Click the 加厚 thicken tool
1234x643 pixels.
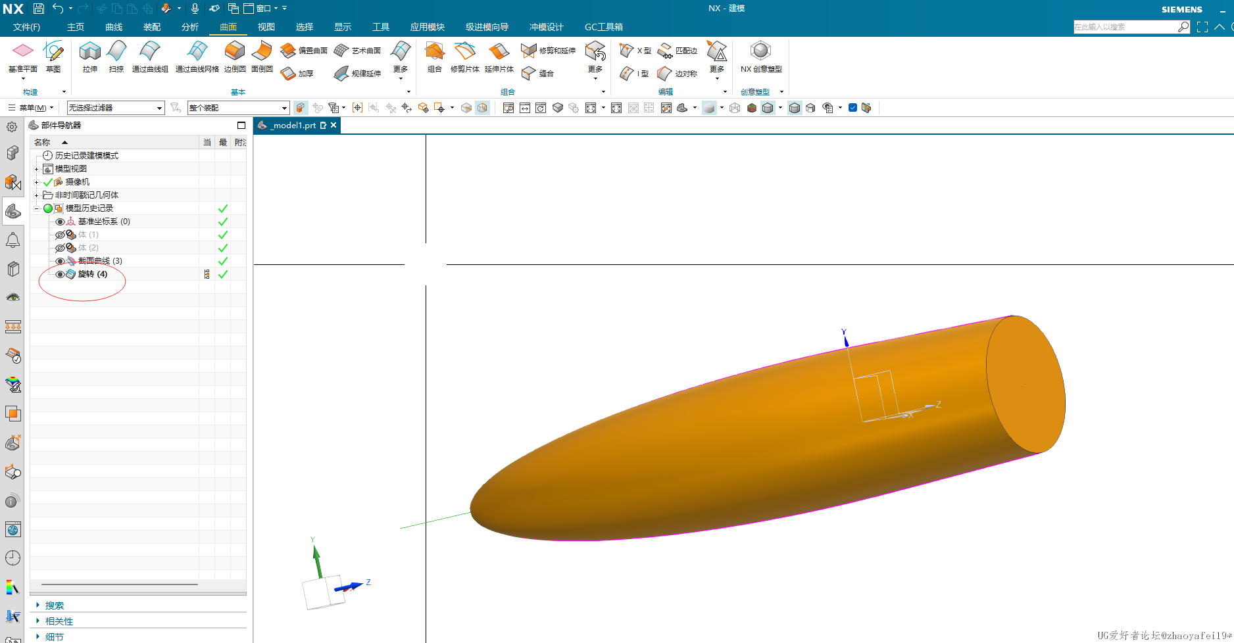click(297, 74)
